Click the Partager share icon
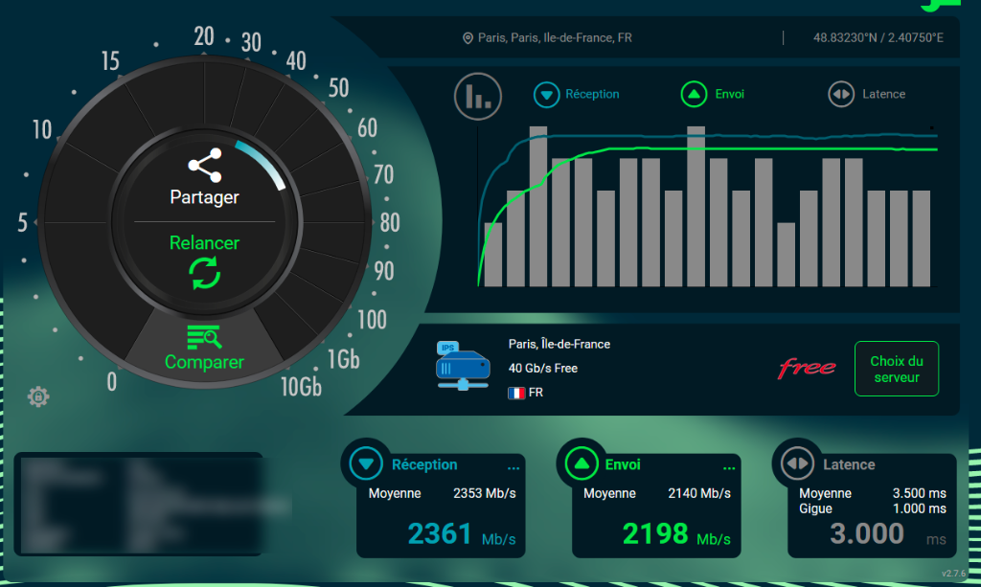The width and height of the screenshot is (981, 587). click(204, 165)
